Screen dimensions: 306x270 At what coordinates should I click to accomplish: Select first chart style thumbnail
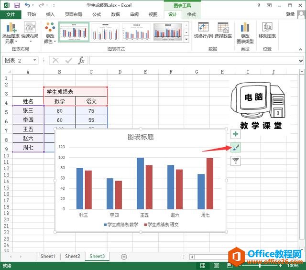click(74, 32)
